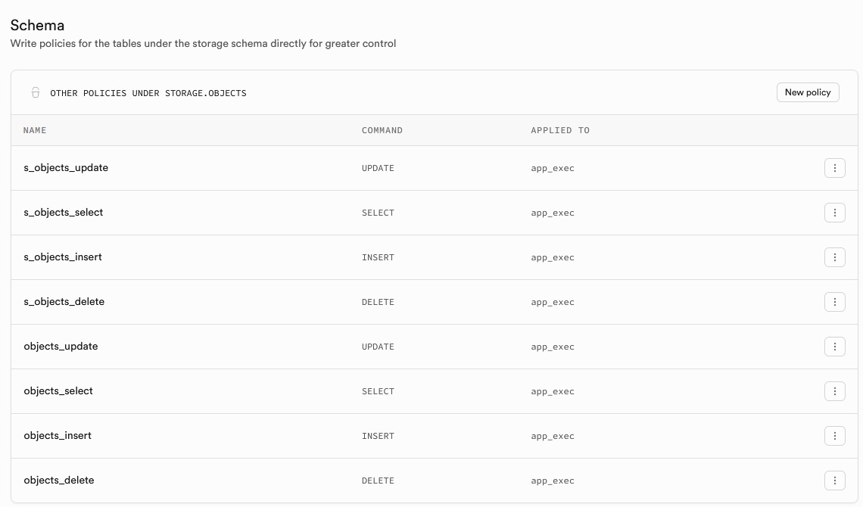Open actions menu for objects_insert policy
The width and height of the screenshot is (863, 507).
834,436
